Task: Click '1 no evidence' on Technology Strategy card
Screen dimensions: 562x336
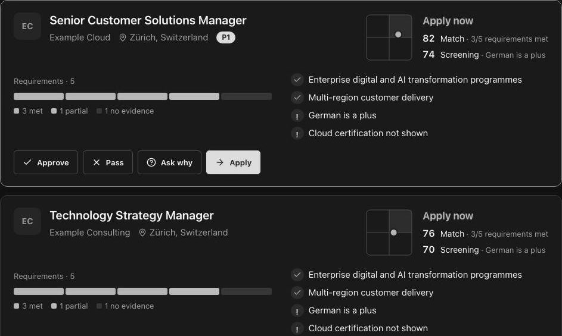Action: (x=125, y=306)
